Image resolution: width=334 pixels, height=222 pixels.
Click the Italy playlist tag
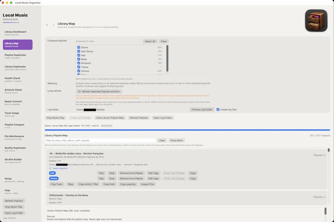[x=52, y=173]
